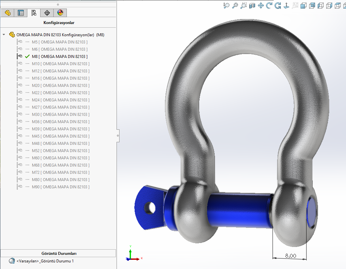The height and width of the screenshot is (269, 346).
Task: Select the Rotate View tool
Action: pos(269,6)
